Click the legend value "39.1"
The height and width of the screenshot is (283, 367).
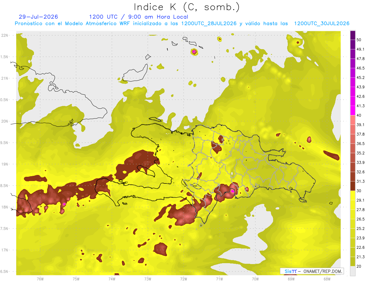[x=361, y=125]
